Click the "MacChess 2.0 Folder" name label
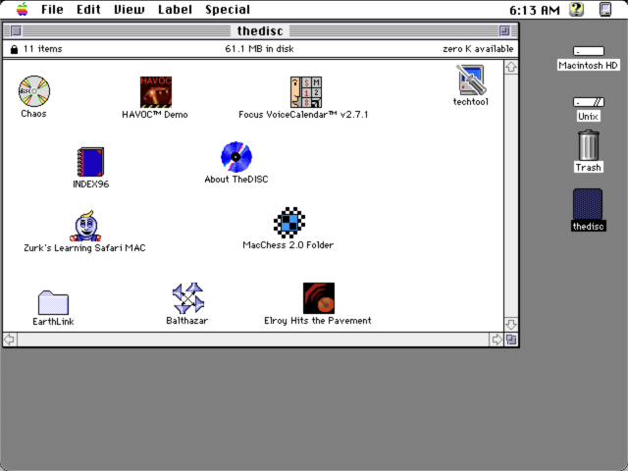628x471 pixels. coord(288,244)
